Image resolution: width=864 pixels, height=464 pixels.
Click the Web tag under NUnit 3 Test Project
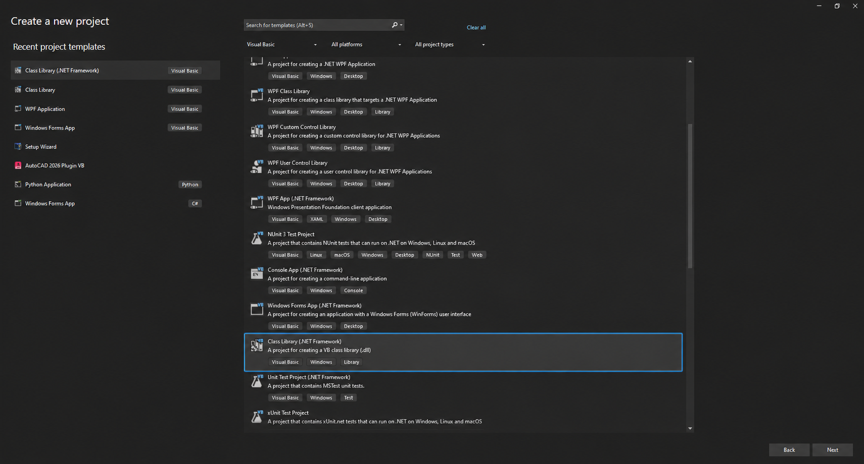477,255
